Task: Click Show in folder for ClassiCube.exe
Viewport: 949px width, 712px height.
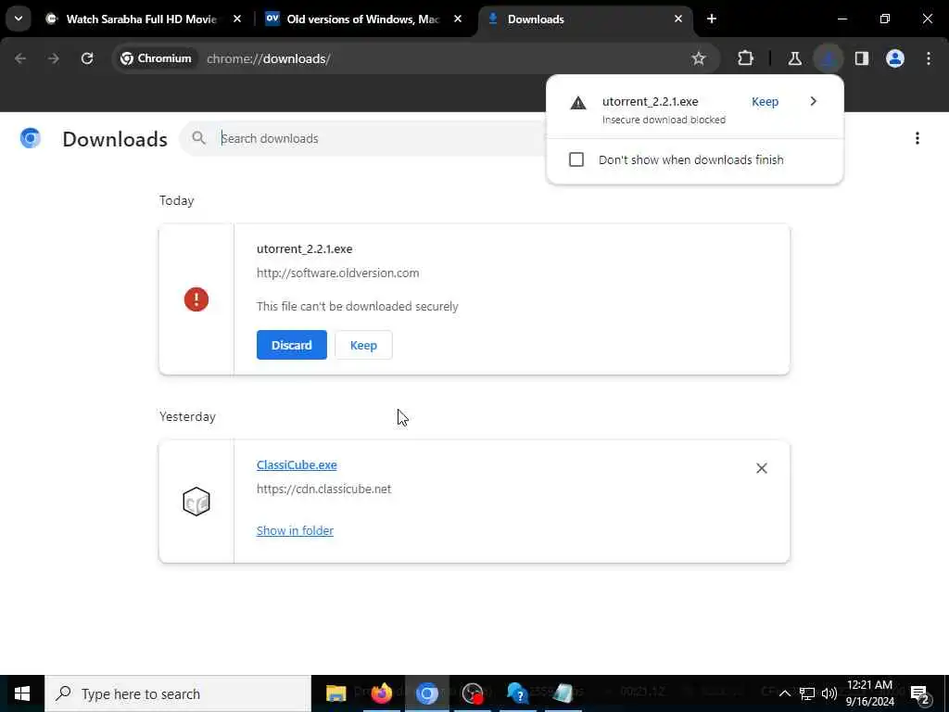Action: (x=295, y=531)
